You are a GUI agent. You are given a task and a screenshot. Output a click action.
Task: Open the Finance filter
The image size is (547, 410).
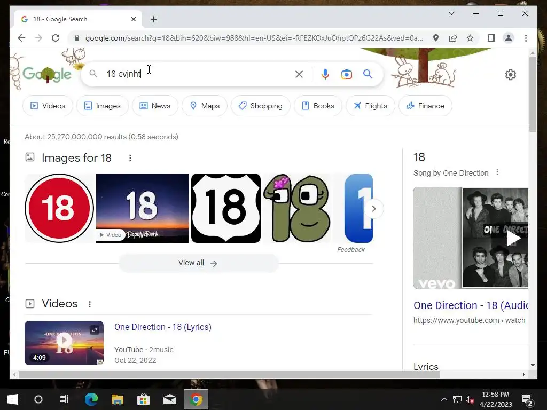coord(425,106)
